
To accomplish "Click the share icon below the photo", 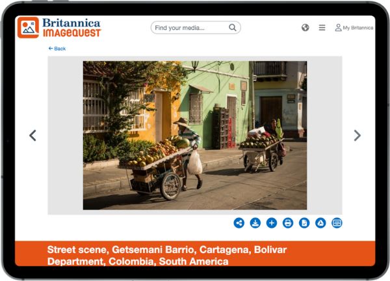I will 239,223.
